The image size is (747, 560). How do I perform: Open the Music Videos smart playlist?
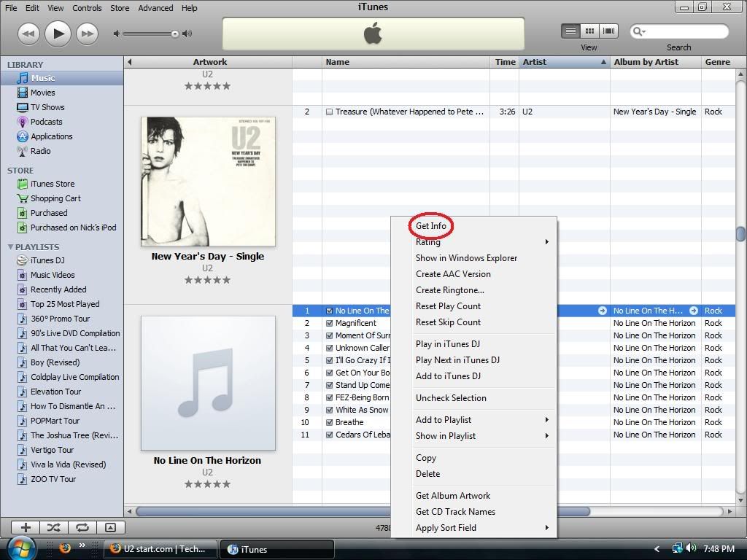pos(53,275)
